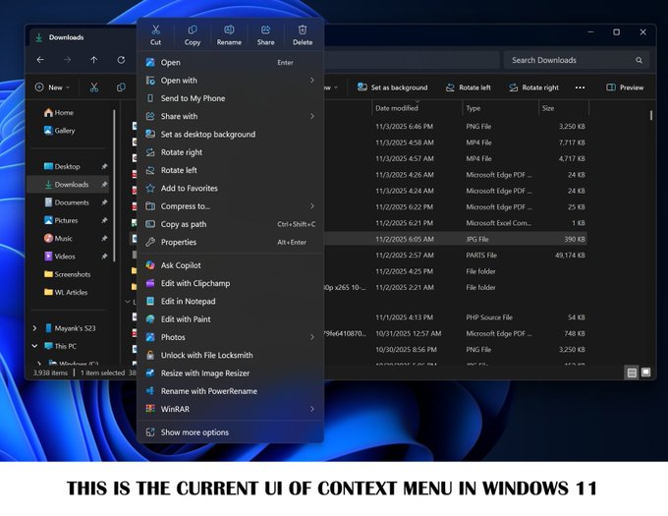Select the Rename icon at menu top
Screen dimensions: 668x516
click(x=229, y=34)
